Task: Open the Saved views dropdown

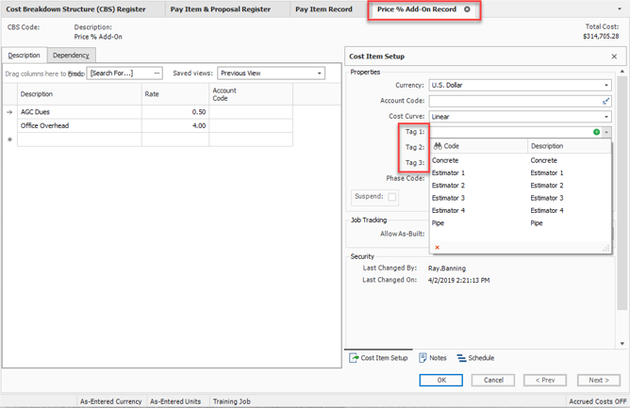Action: coord(320,73)
